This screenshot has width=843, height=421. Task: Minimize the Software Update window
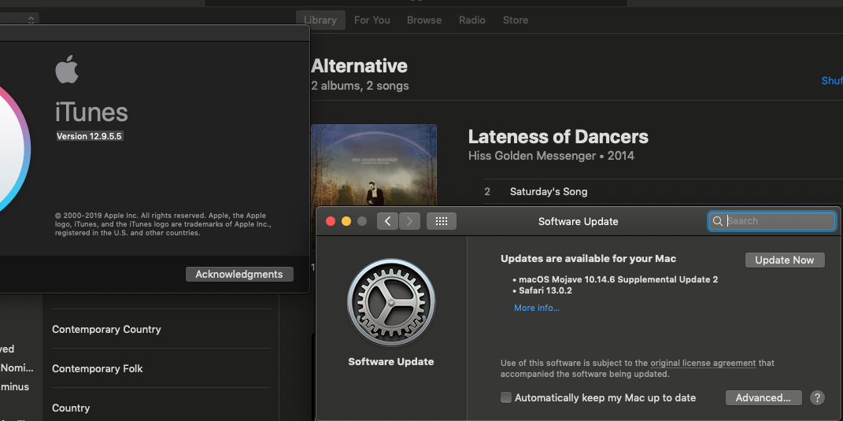tap(346, 221)
